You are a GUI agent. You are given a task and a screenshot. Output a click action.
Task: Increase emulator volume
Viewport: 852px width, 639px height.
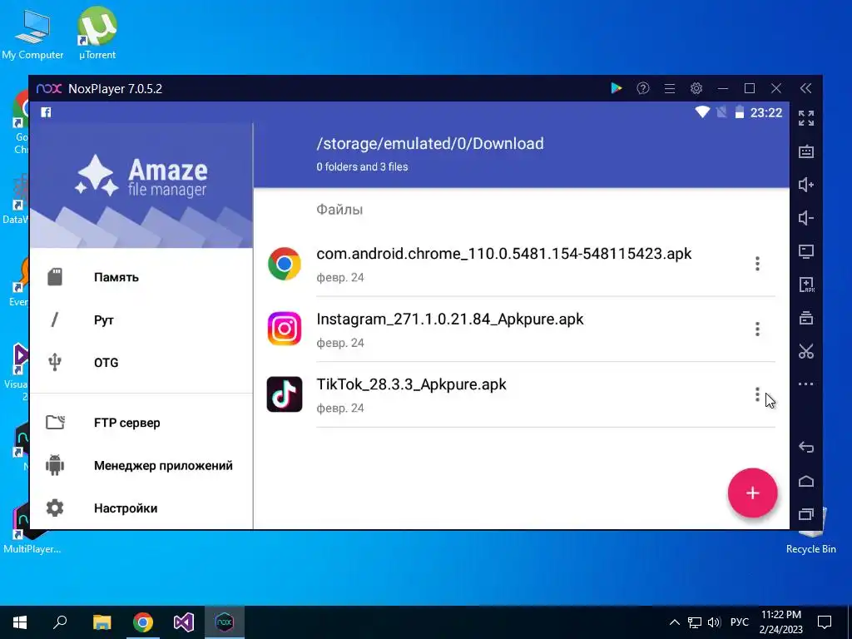pos(805,185)
